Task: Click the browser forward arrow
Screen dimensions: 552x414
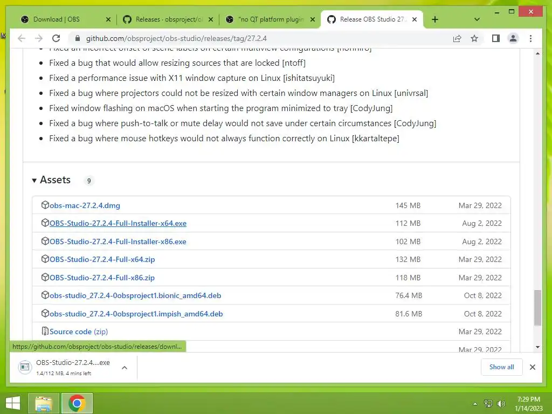Action: point(39,38)
